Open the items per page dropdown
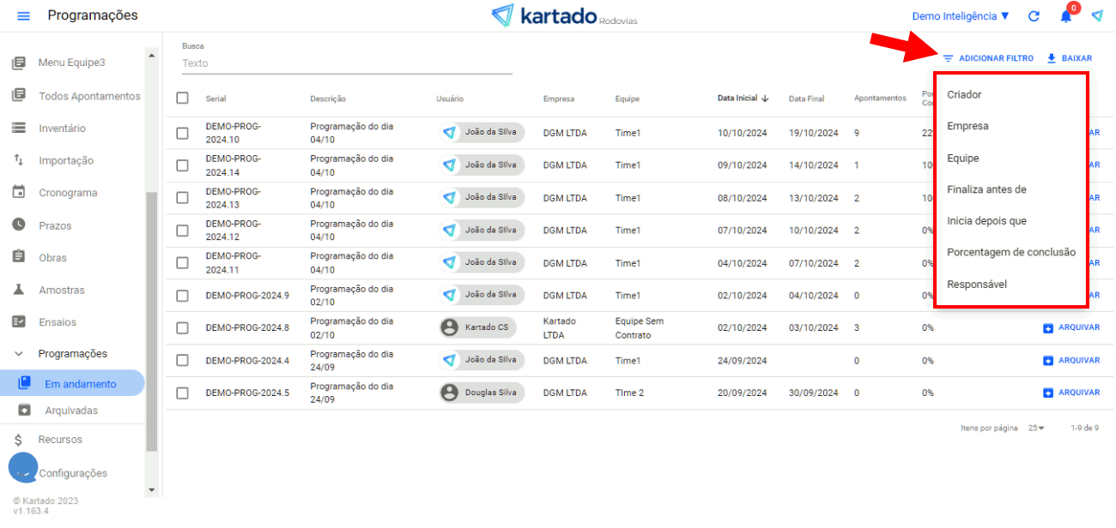 click(1036, 428)
